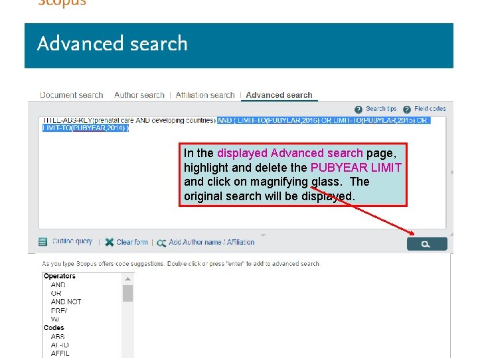Open the Search tips help icon
Image resolution: width=478 pixels, height=358 pixels.
pyautogui.click(x=358, y=109)
